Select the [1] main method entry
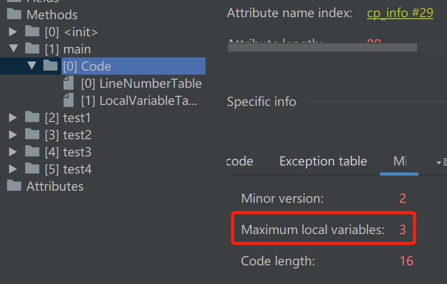Image resolution: width=447 pixels, height=284 pixels. (x=68, y=49)
